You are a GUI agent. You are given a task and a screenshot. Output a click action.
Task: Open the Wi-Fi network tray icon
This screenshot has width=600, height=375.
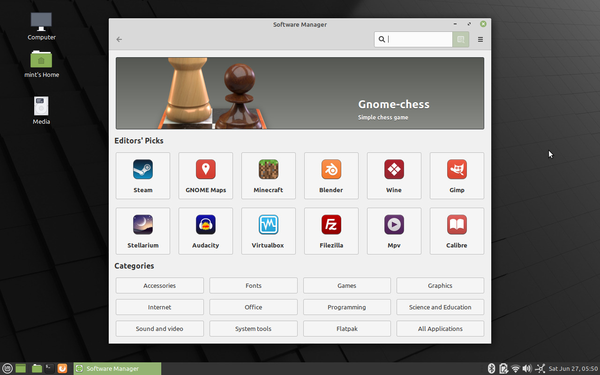click(x=516, y=368)
